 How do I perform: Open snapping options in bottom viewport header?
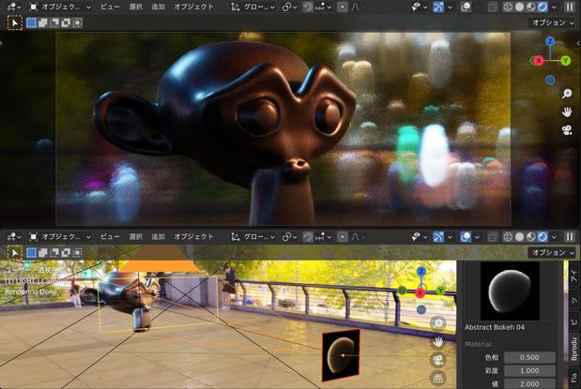coord(323,237)
